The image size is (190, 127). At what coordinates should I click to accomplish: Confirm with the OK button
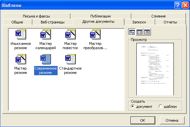point(143,120)
